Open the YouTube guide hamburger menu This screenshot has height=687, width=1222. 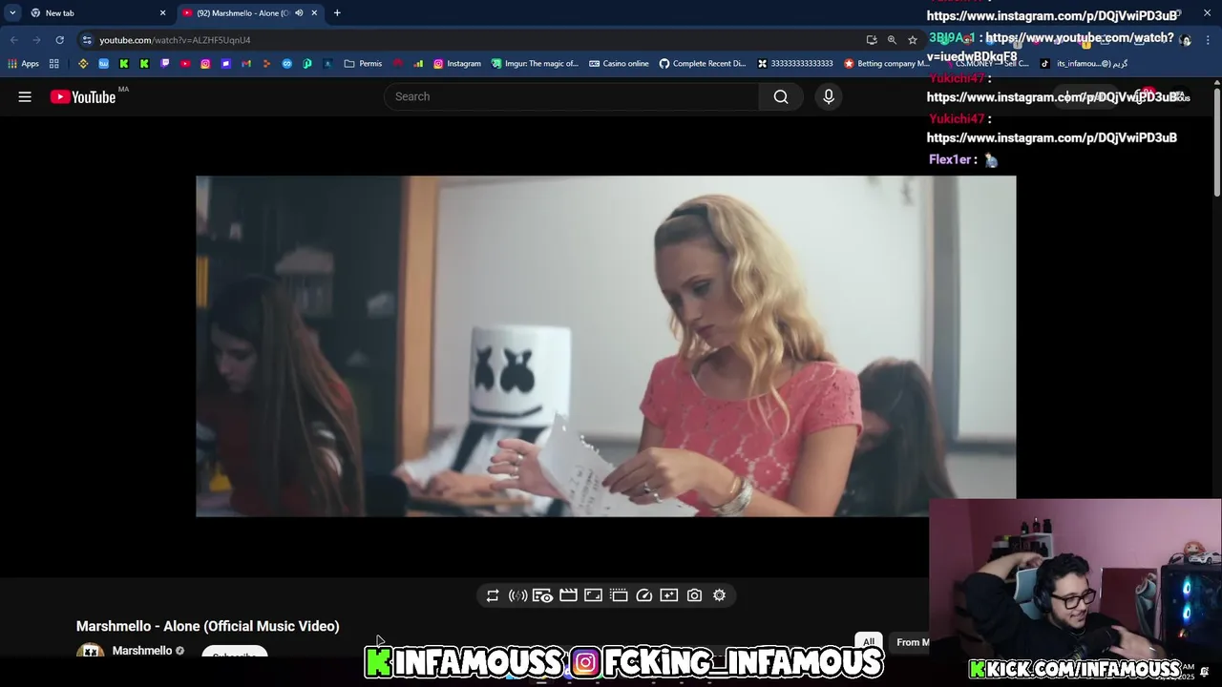25,96
